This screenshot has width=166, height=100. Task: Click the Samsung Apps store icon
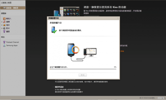point(4,45)
